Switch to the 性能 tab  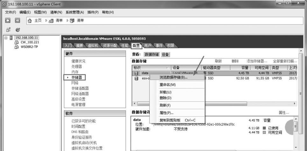(x=125, y=45)
